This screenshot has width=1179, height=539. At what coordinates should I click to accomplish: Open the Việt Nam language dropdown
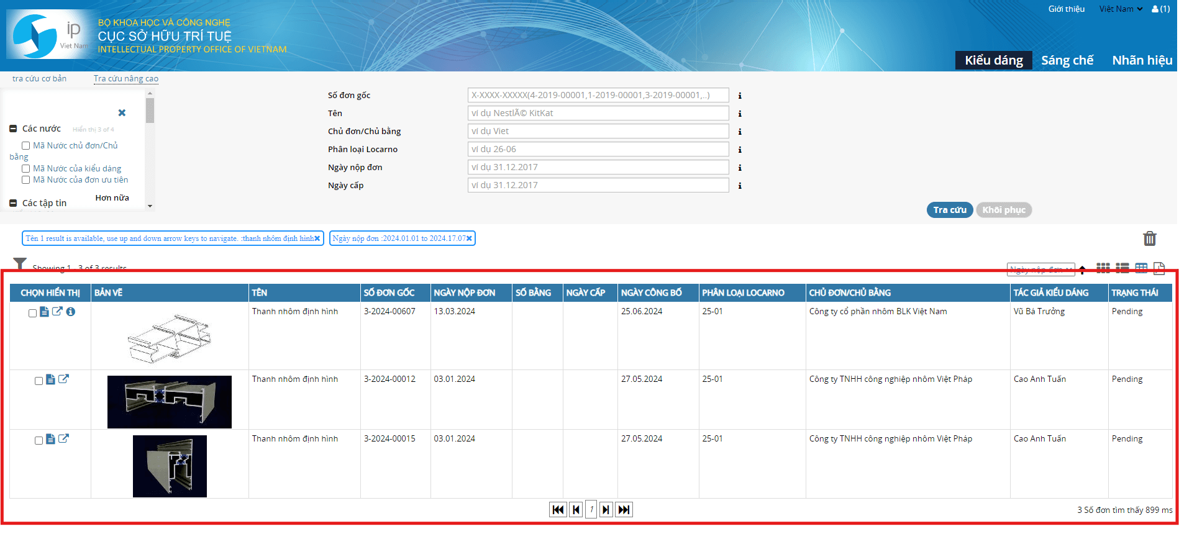coord(1121,9)
